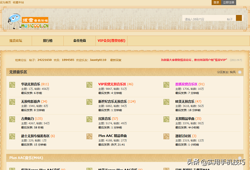The image size is (250, 170).
Task: Click the forum icon beside 器材讨论区
Action: pos(167,137)
